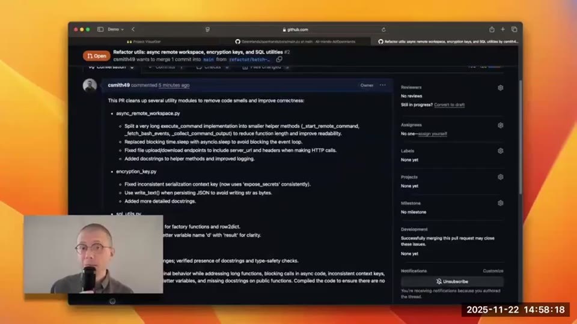The height and width of the screenshot is (324, 577).
Task: Open the Labels settings gear
Action: pyautogui.click(x=501, y=151)
